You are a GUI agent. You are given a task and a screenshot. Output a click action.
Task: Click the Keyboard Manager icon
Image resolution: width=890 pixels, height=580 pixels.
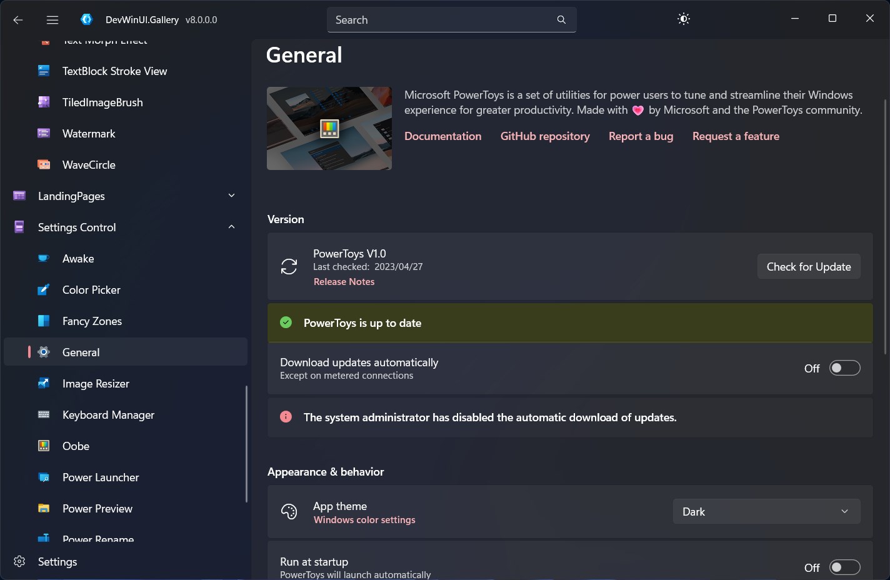pos(44,415)
